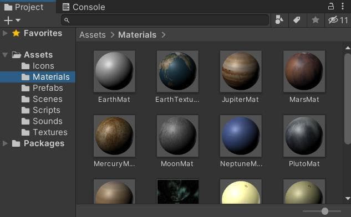Select the NeptuneM... blue sphere
The height and width of the screenshot is (217, 351).
point(241,136)
